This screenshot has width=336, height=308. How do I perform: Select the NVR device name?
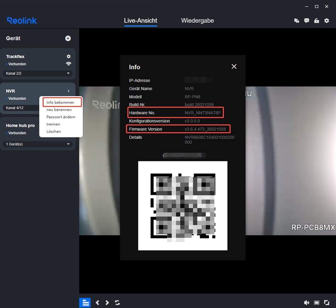click(x=11, y=91)
